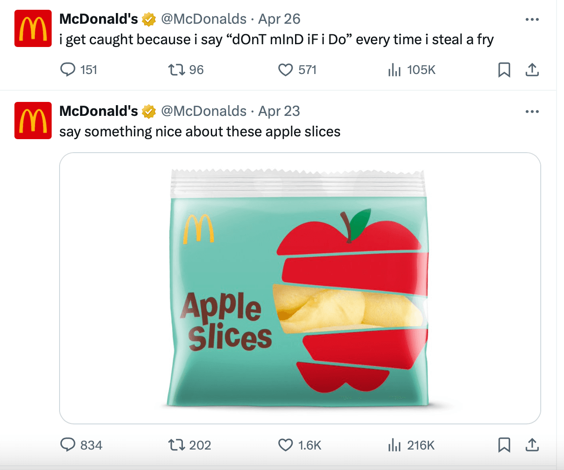564x470 pixels.
Task: Open the more options menu on the fry tweet
Action: [x=532, y=19]
